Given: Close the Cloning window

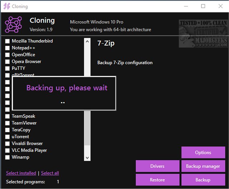Looking at the screenshot, I should coord(220,6).
